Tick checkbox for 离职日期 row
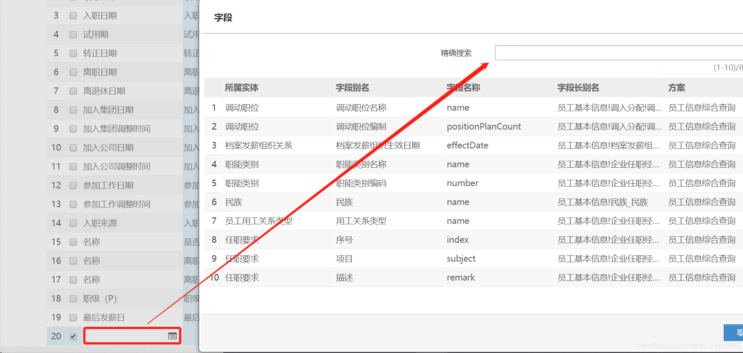743x353 pixels. pos(73,72)
